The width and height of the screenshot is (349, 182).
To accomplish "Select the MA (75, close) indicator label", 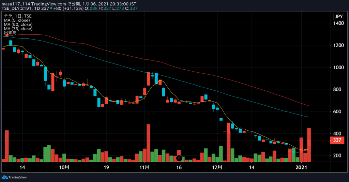I will coord(18,29).
